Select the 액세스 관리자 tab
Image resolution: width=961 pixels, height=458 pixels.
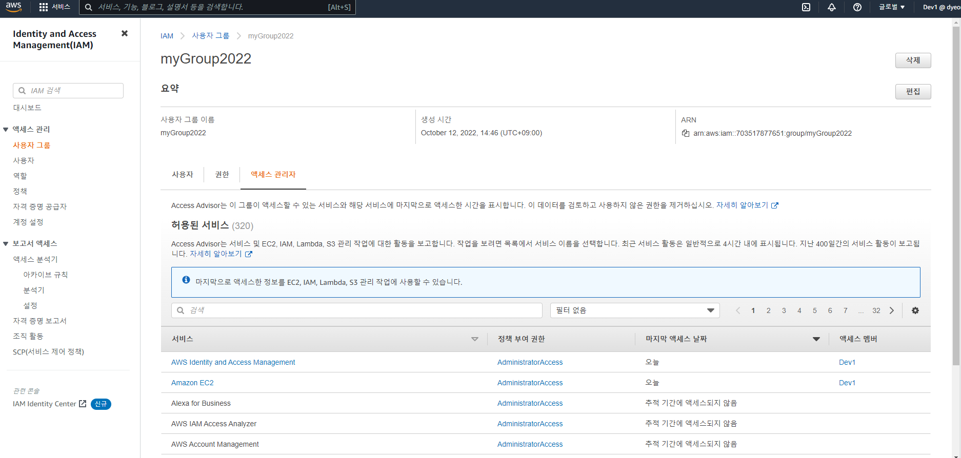(x=273, y=175)
